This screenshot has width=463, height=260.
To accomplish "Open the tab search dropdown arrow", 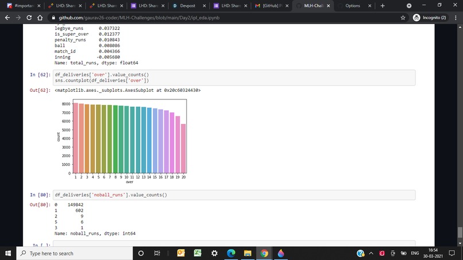I will [x=409, y=6].
